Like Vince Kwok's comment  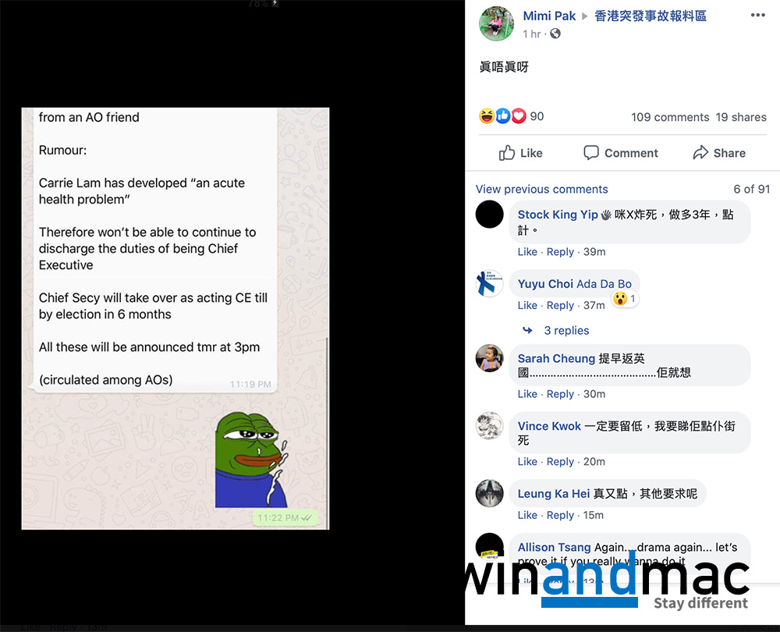pos(527,461)
